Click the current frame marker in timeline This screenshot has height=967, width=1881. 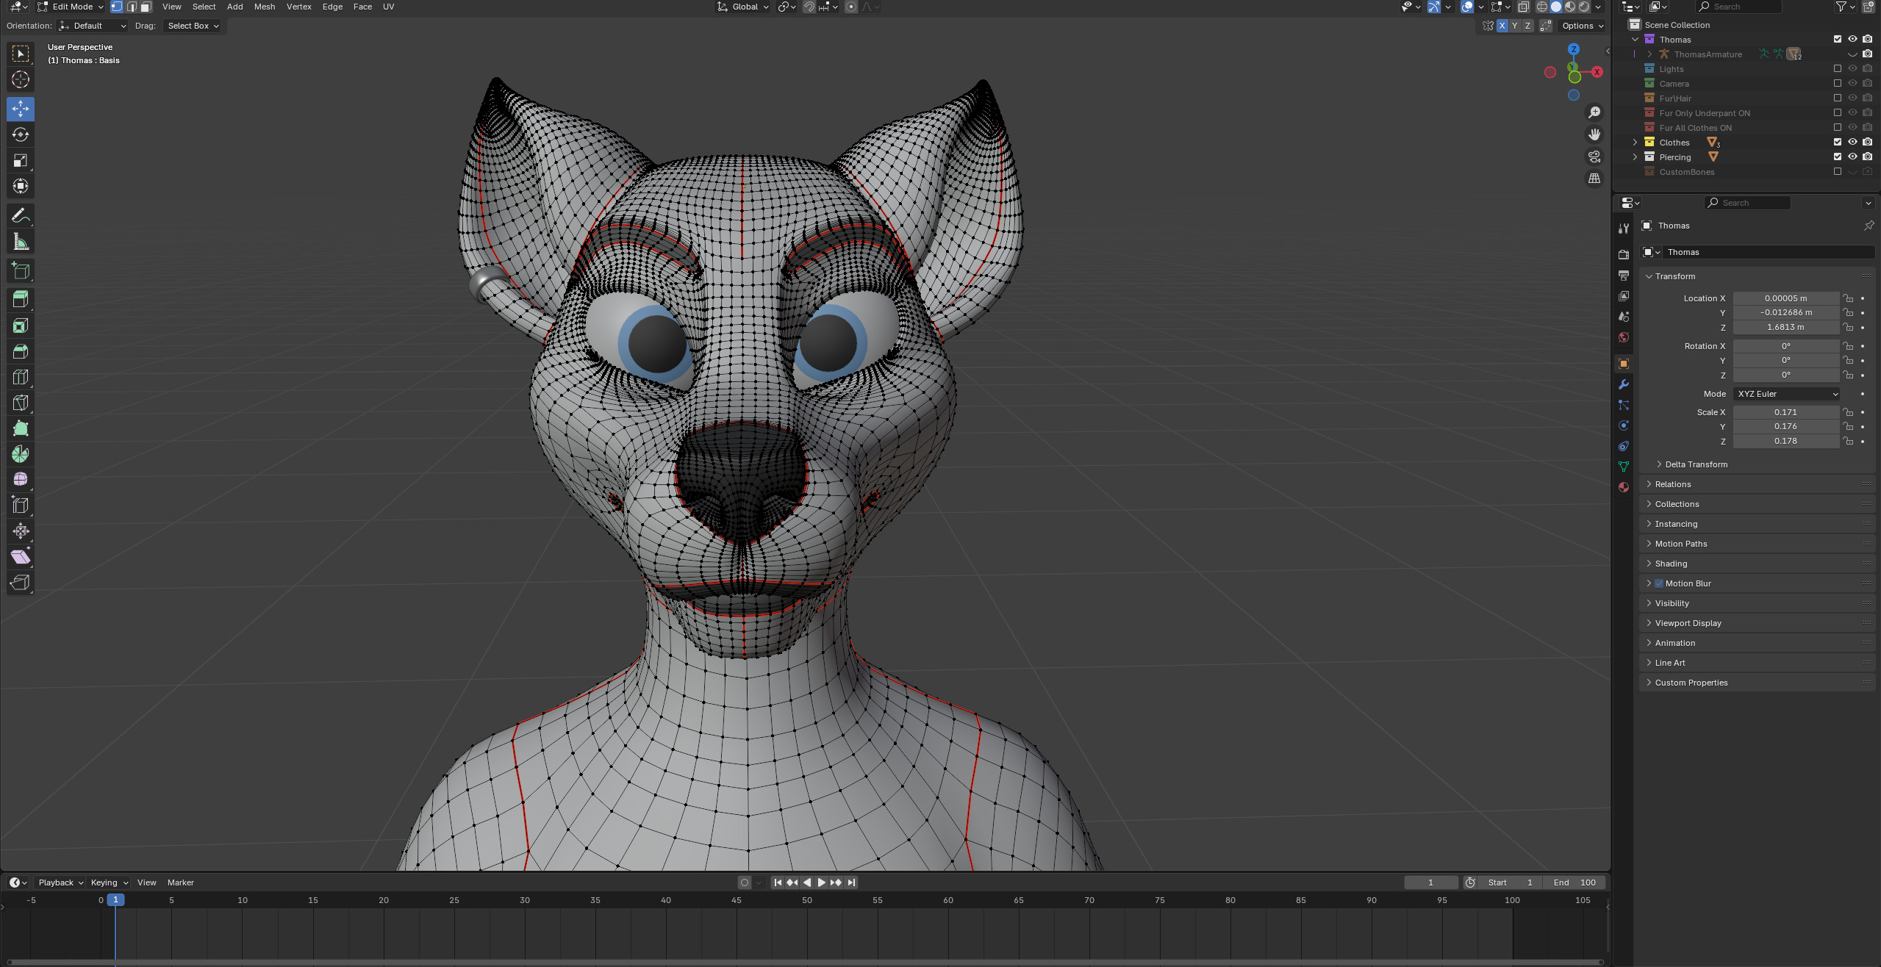point(115,900)
